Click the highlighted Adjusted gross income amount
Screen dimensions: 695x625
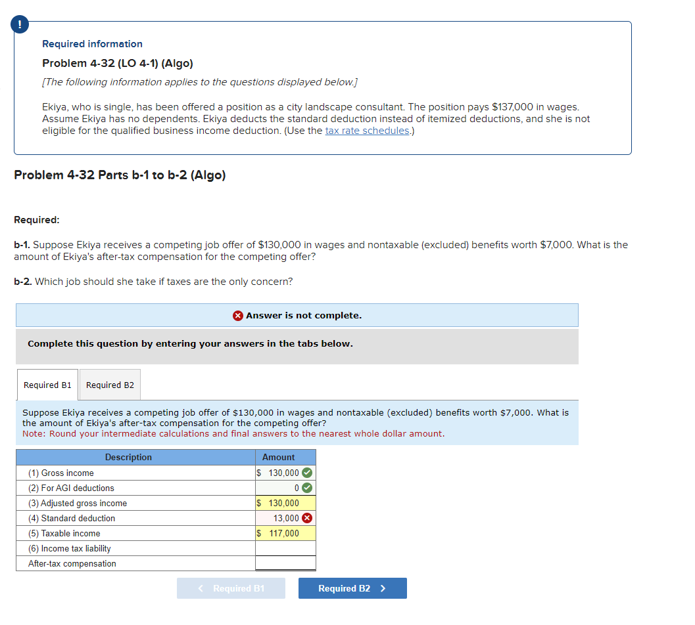[284, 503]
